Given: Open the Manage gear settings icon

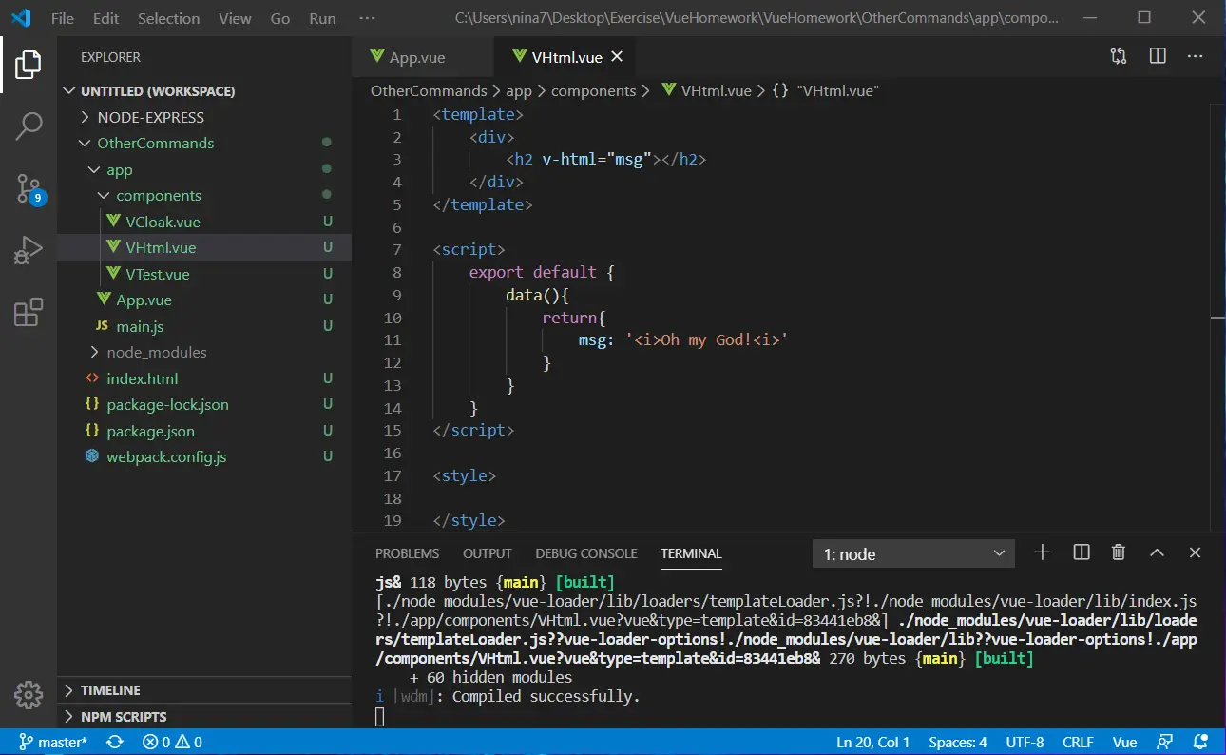Looking at the screenshot, I should coord(29,695).
